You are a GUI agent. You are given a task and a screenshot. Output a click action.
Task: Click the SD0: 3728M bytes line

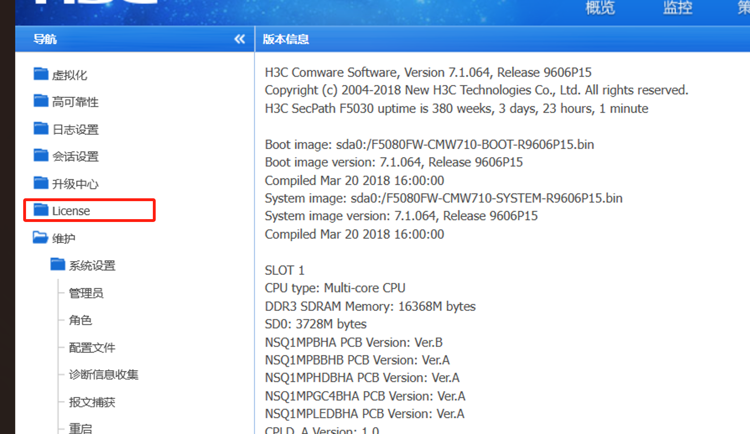(316, 324)
